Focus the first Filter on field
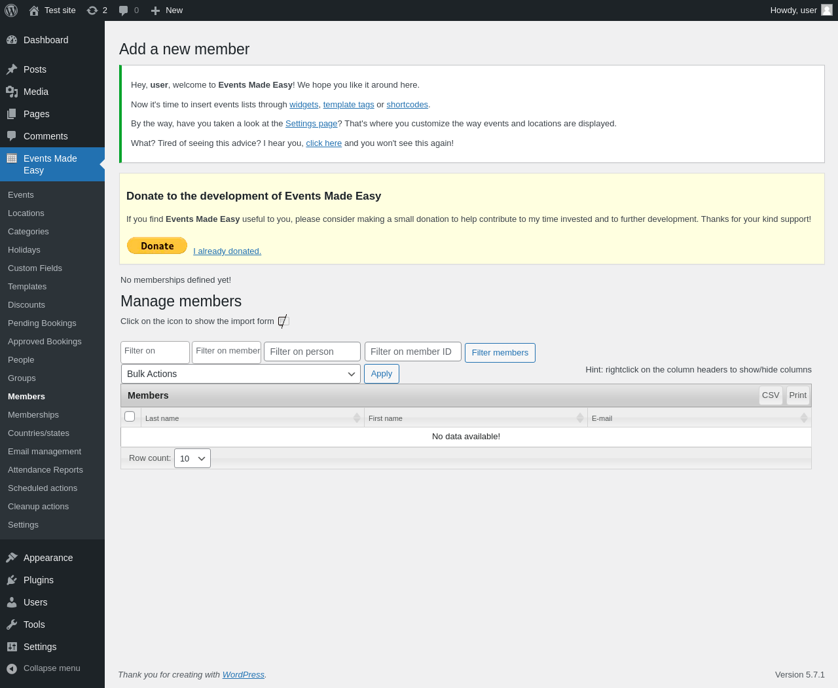 pyautogui.click(x=155, y=352)
